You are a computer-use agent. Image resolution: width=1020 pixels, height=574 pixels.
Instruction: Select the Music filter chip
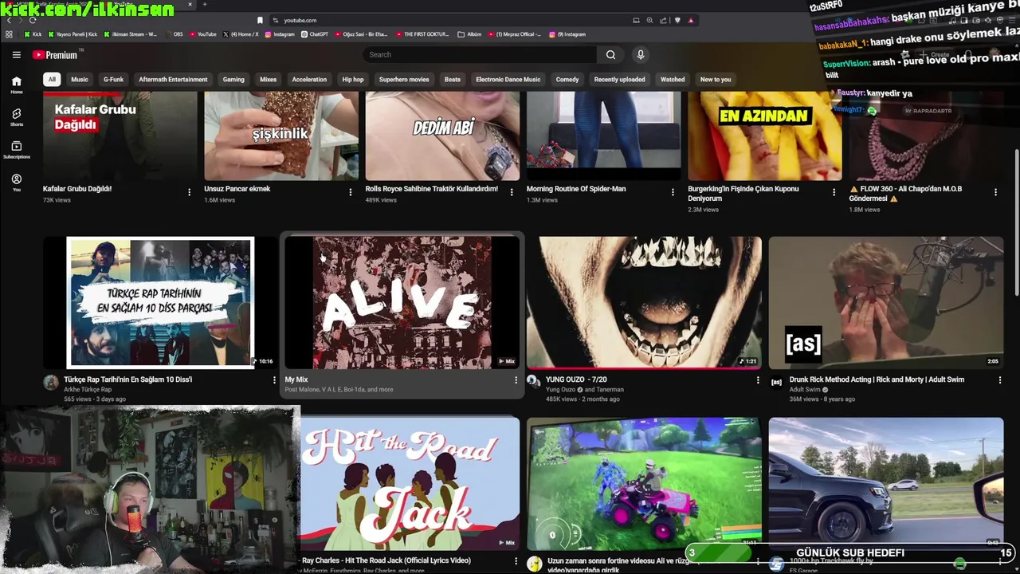(x=80, y=80)
